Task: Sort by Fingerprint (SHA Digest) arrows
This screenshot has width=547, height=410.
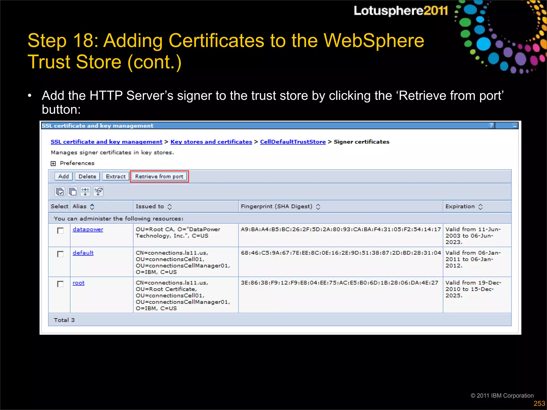Action: 318,207
